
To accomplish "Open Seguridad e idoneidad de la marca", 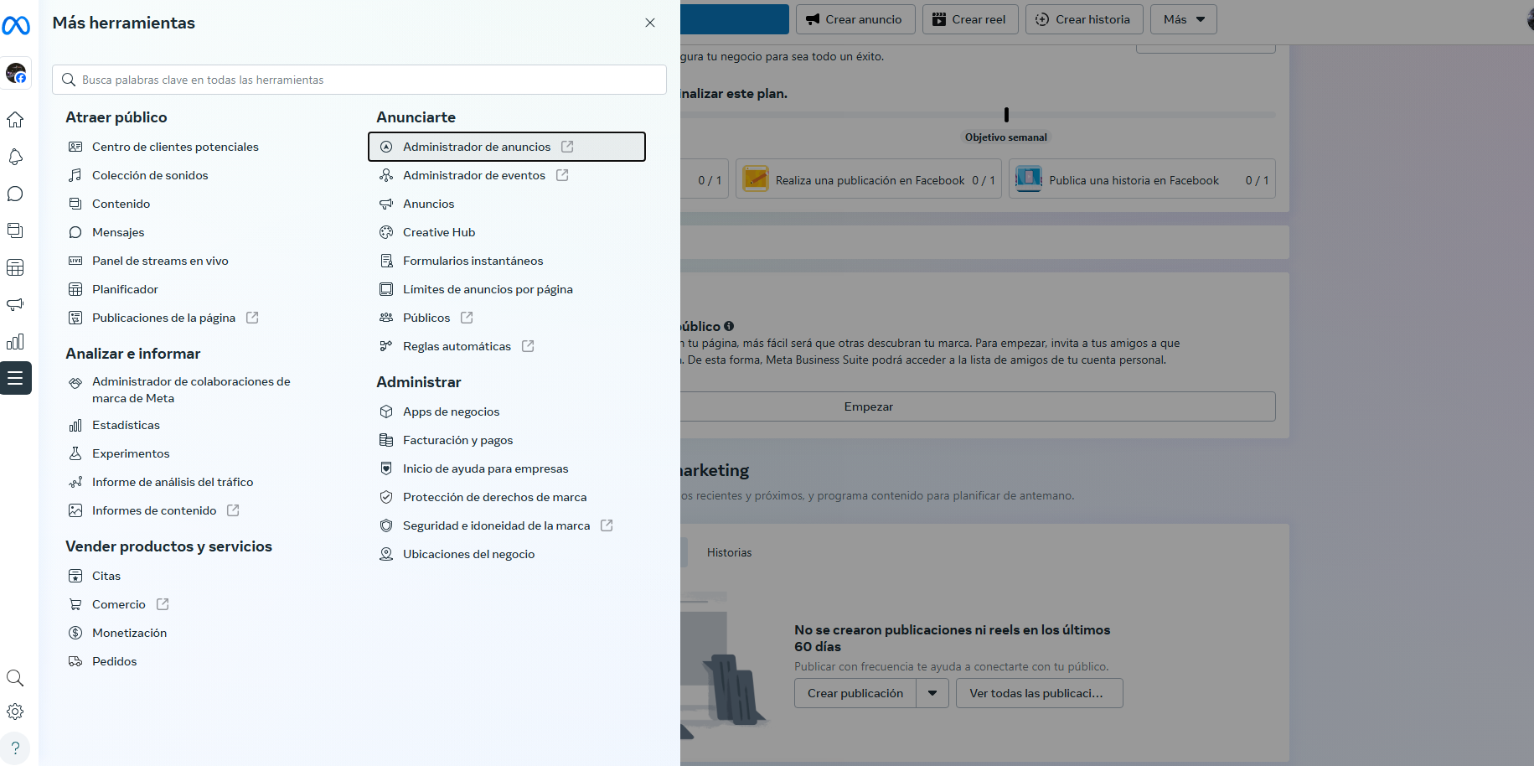I will point(496,525).
